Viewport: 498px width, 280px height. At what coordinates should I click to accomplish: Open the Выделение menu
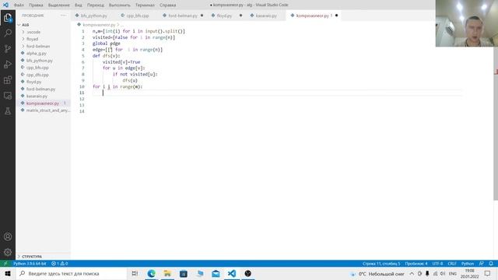(x=59, y=5)
